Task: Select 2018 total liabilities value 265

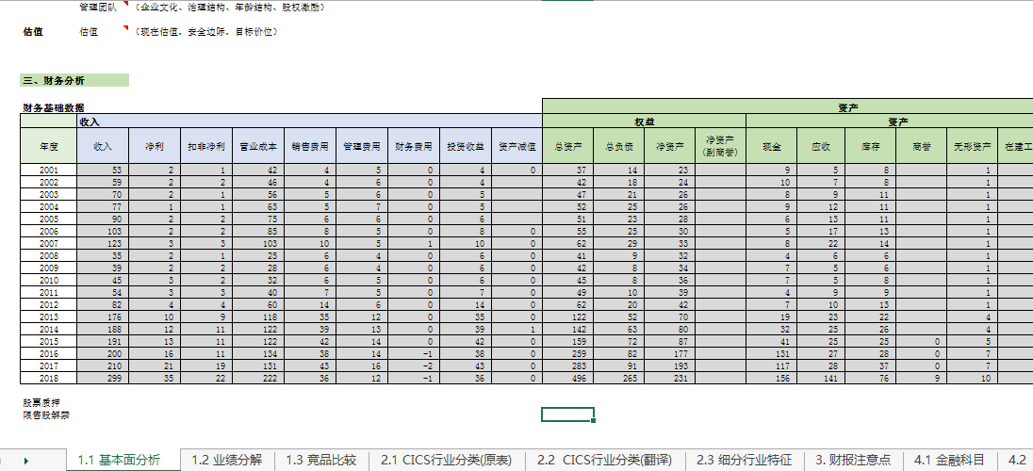Action: 619,378
